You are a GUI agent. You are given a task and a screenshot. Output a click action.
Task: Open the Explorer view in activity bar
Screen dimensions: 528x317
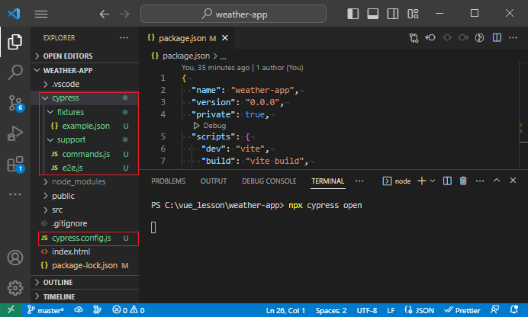pyautogui.click(x=15, y=42)
